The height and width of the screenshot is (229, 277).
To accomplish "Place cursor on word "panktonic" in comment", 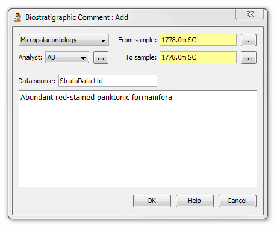I will (113, 98).
